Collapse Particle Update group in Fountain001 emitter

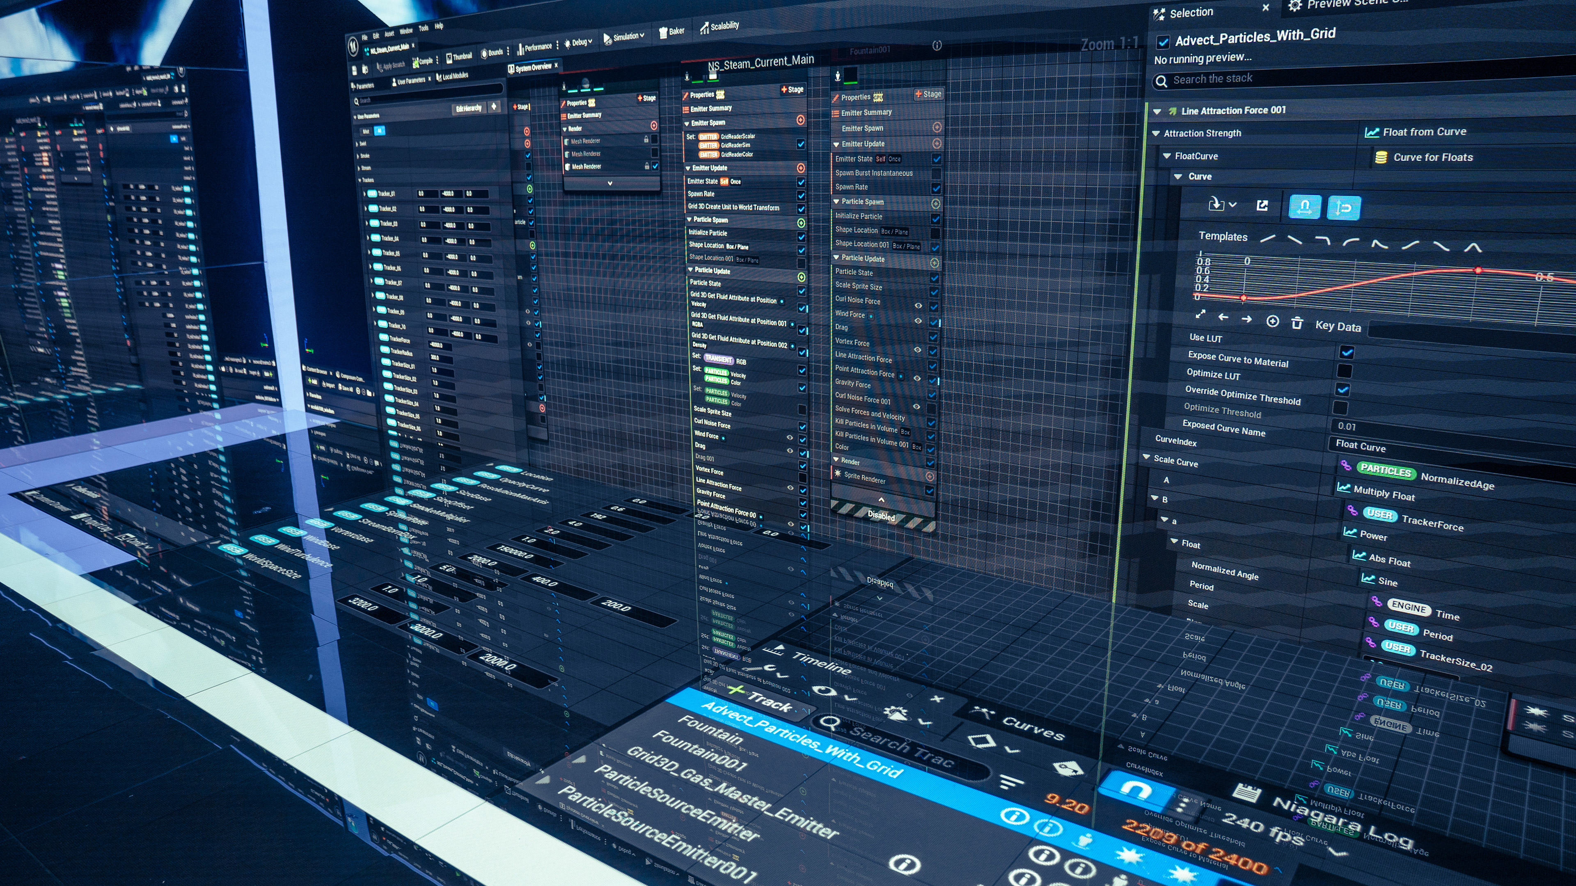(836, 258)
